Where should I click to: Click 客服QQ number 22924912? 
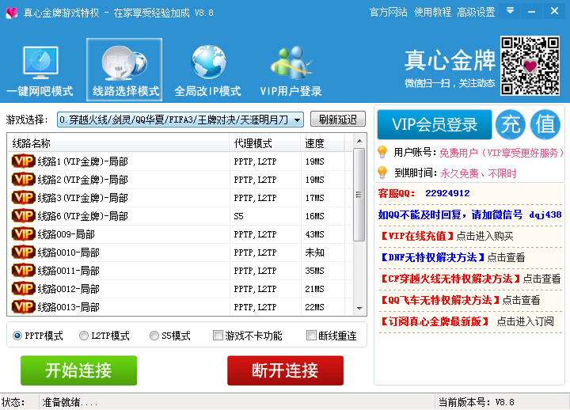[x=447, y=193]
